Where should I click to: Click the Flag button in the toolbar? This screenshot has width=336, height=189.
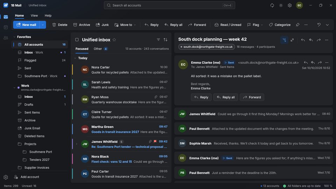[x=253, y=25]
